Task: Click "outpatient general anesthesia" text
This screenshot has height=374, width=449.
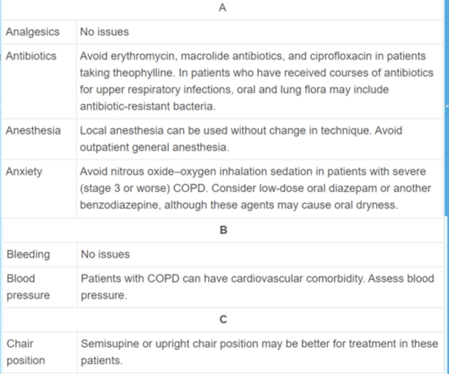Action: click(154, 147)
